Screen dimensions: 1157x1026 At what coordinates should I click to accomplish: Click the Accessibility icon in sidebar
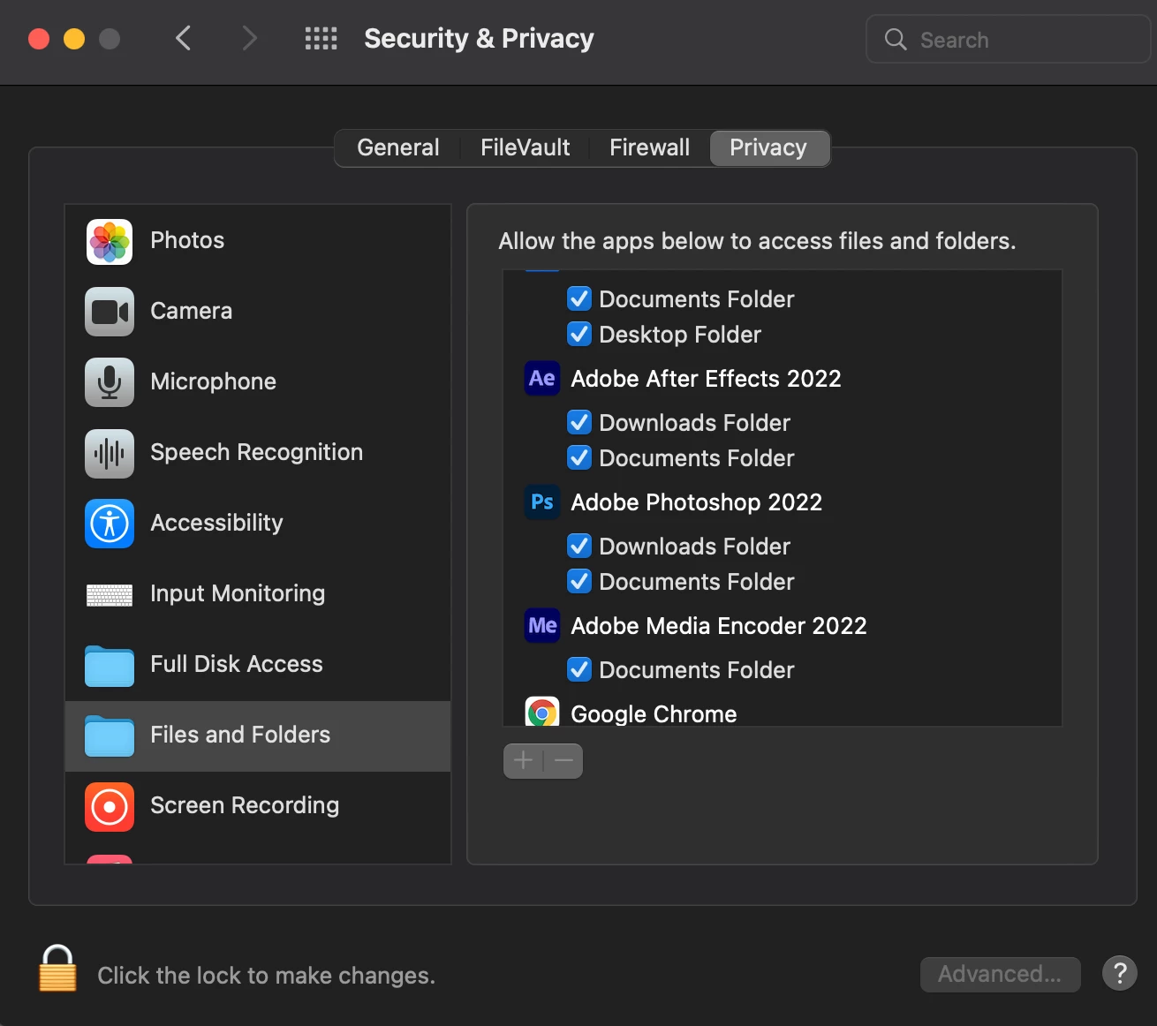click(110, 524)
